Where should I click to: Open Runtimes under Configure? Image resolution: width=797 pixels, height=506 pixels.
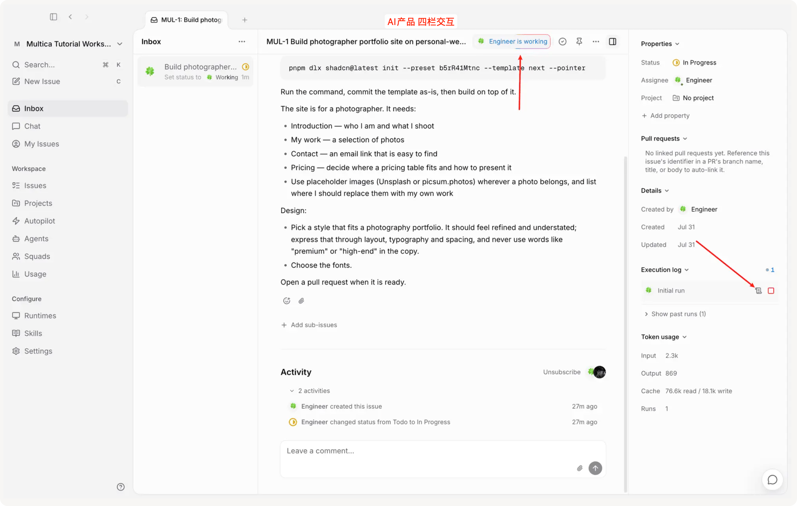[x=68, y=316]
